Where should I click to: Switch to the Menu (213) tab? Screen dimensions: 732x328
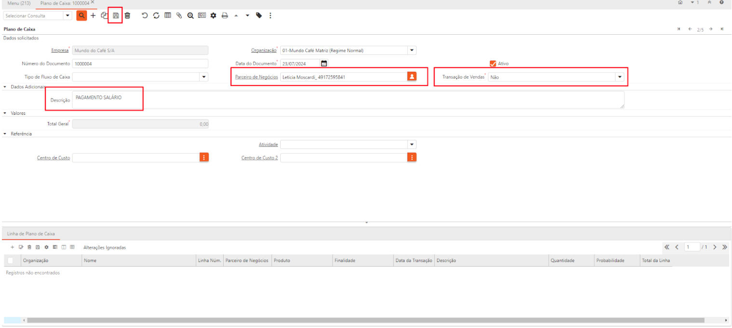point(19,3)
